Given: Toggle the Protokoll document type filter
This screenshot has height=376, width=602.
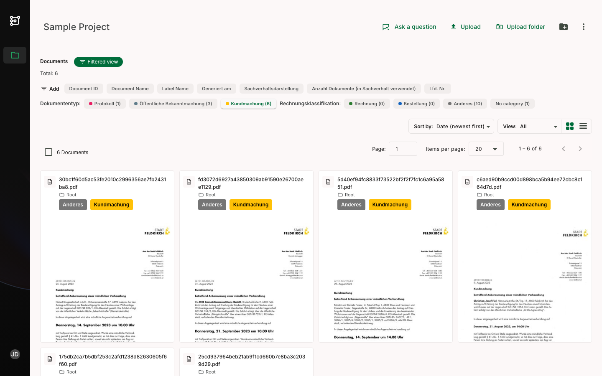Looking at the screenshot, I should [105, 104].
